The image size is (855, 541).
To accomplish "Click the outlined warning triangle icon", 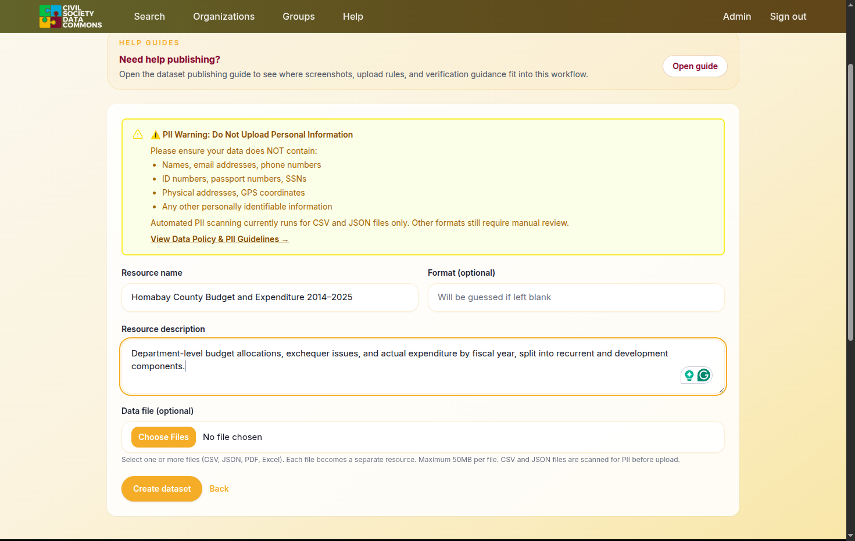I will coord(138,135).
